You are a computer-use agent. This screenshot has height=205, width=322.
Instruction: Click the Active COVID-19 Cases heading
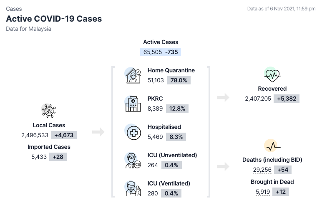[x=54, y=19]
